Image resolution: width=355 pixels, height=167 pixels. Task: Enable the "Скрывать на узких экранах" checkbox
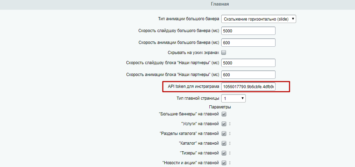(x=224, y=53)
